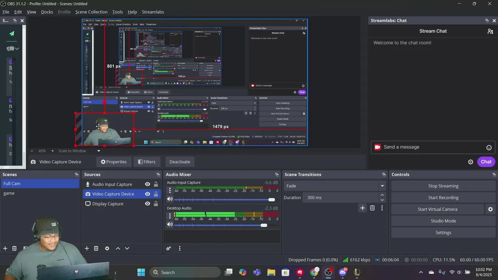Viewport: 498px width, 280px height.
Task: Open chat emoji picker
Action: (x=489, y=147)
